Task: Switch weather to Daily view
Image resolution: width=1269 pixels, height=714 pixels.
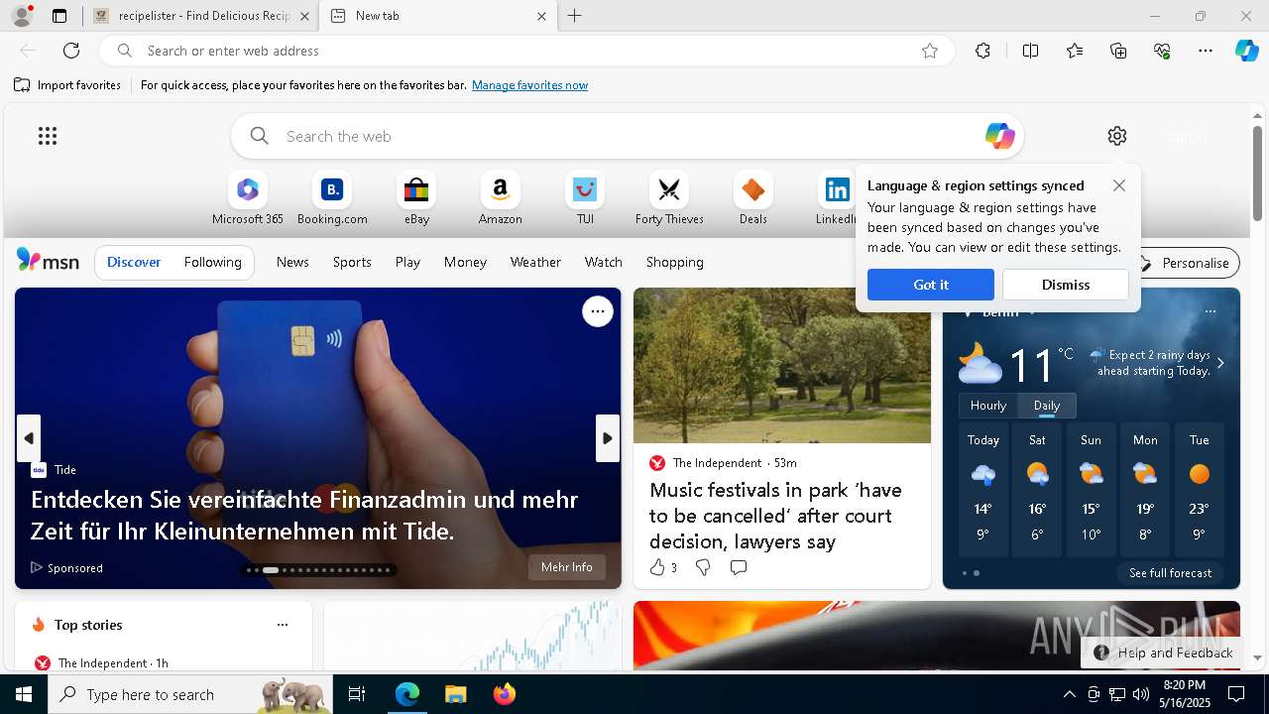Action: tap(1047, 406)
